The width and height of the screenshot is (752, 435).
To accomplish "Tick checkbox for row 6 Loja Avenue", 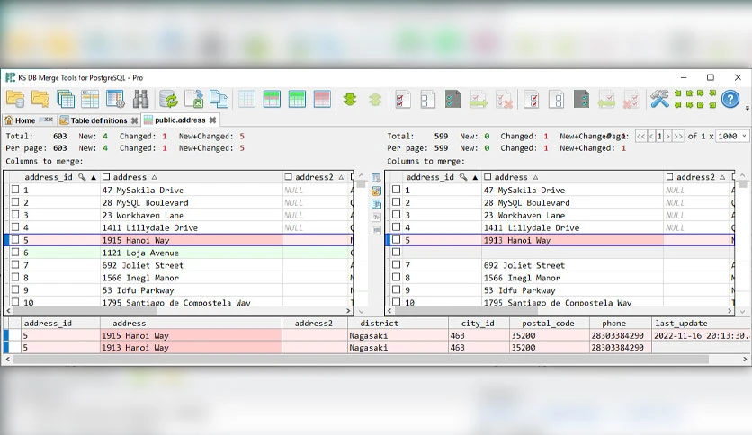I will 15,252.
